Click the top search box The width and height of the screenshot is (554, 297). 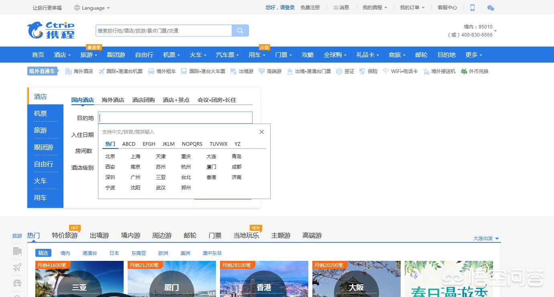pyautogui.click(x=164, y=31)
